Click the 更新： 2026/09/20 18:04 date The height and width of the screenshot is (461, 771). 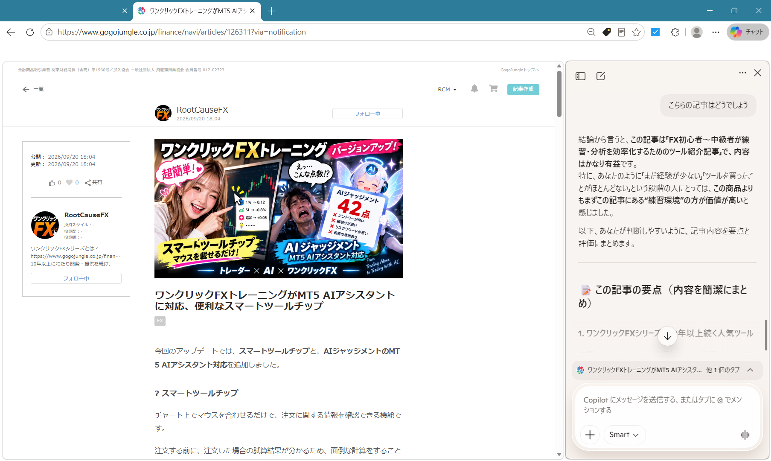(63, 164)
